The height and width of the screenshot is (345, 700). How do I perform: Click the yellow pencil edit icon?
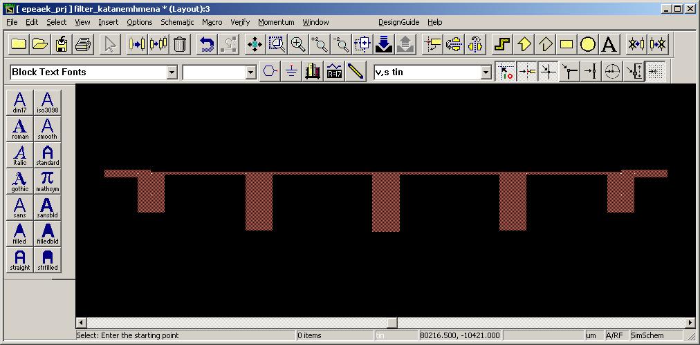click(356, 71)
